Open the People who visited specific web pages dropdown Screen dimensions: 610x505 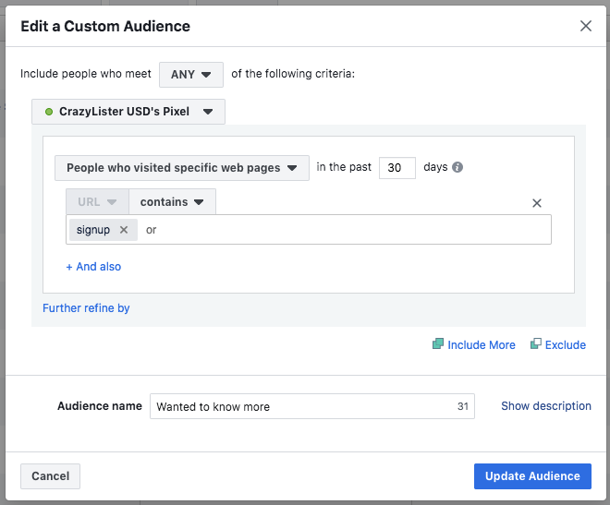(181, 168)
